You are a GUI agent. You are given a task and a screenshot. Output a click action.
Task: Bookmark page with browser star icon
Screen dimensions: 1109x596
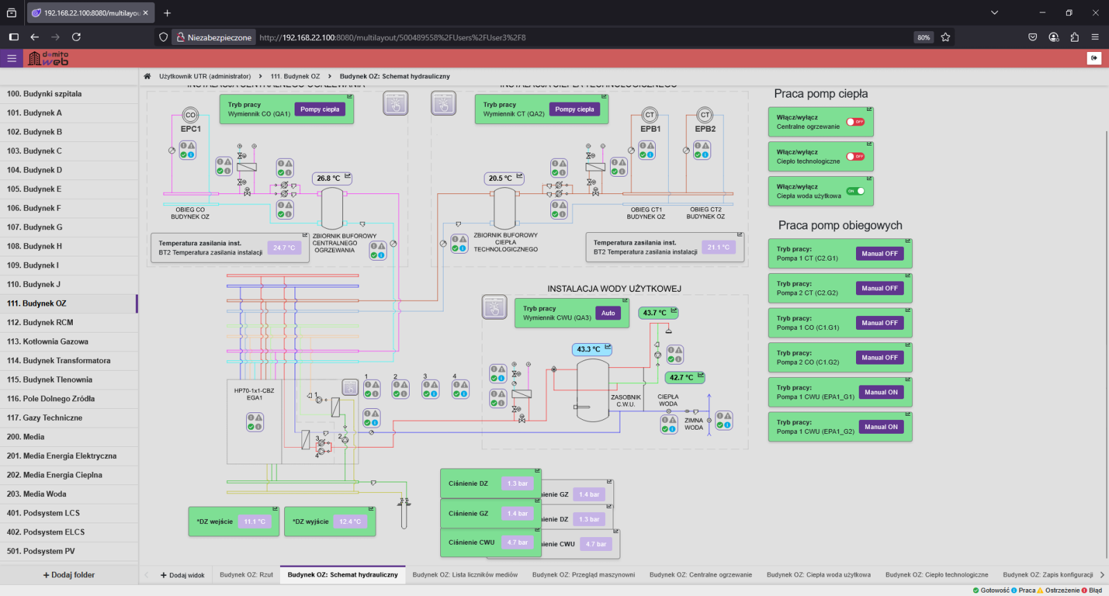click(x=945, y=37)
